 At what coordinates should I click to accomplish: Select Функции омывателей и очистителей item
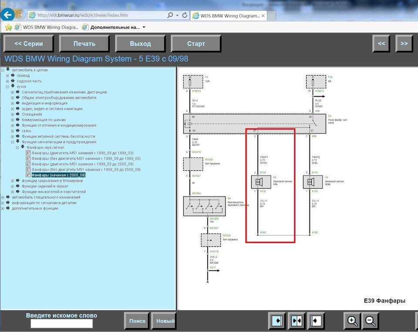pyautogui.click(x=54, y=192)
